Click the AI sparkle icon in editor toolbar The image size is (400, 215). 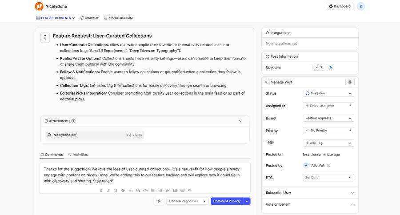click(x=189, y=190)
